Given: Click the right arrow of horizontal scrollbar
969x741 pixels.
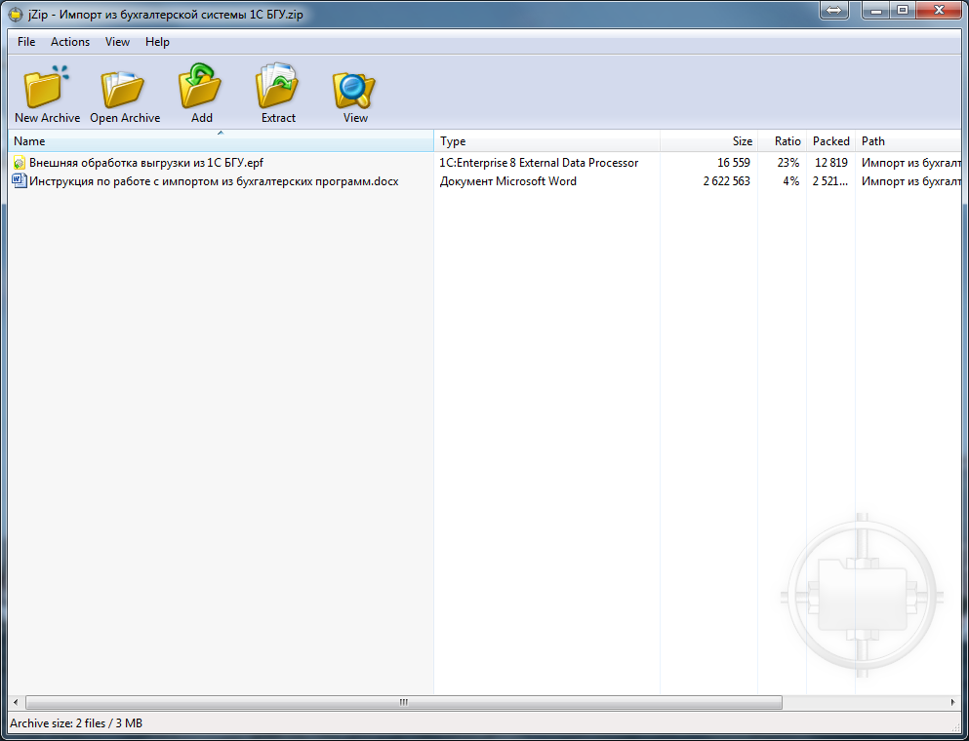Looking at the screenshot, I should point(953,702).
